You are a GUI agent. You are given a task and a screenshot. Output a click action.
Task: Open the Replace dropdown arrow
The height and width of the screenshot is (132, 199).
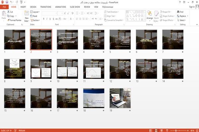coord(188,16)
